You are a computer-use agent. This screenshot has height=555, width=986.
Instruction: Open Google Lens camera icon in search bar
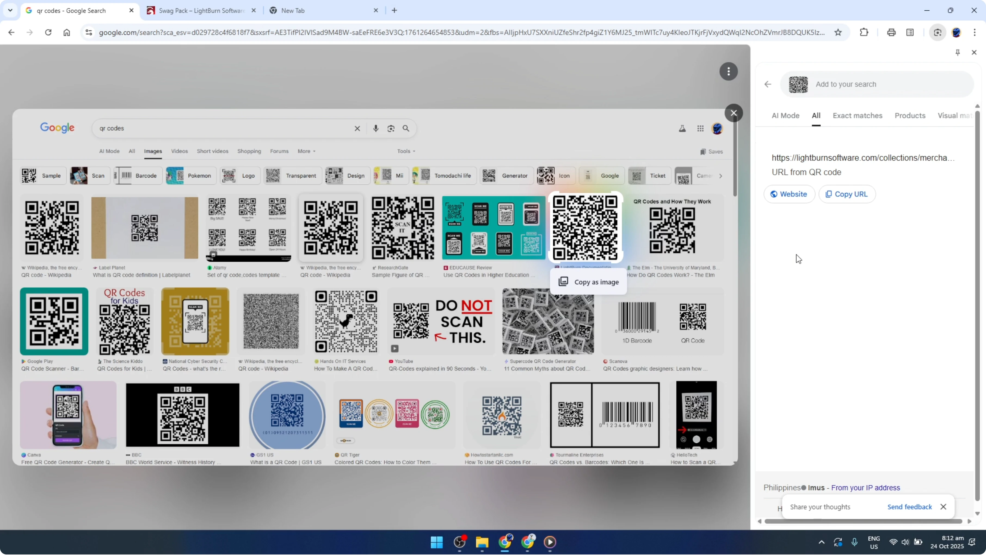click(x=391, y=128)
